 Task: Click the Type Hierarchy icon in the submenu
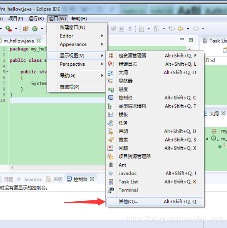tap(110, 106)
